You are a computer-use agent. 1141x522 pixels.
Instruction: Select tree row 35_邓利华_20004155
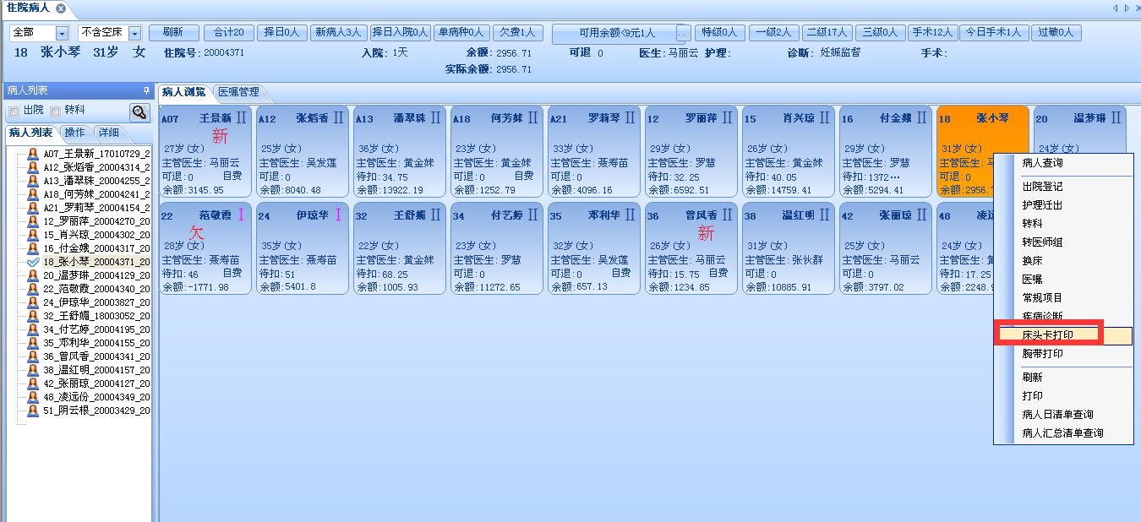click(x=96, y=343)
